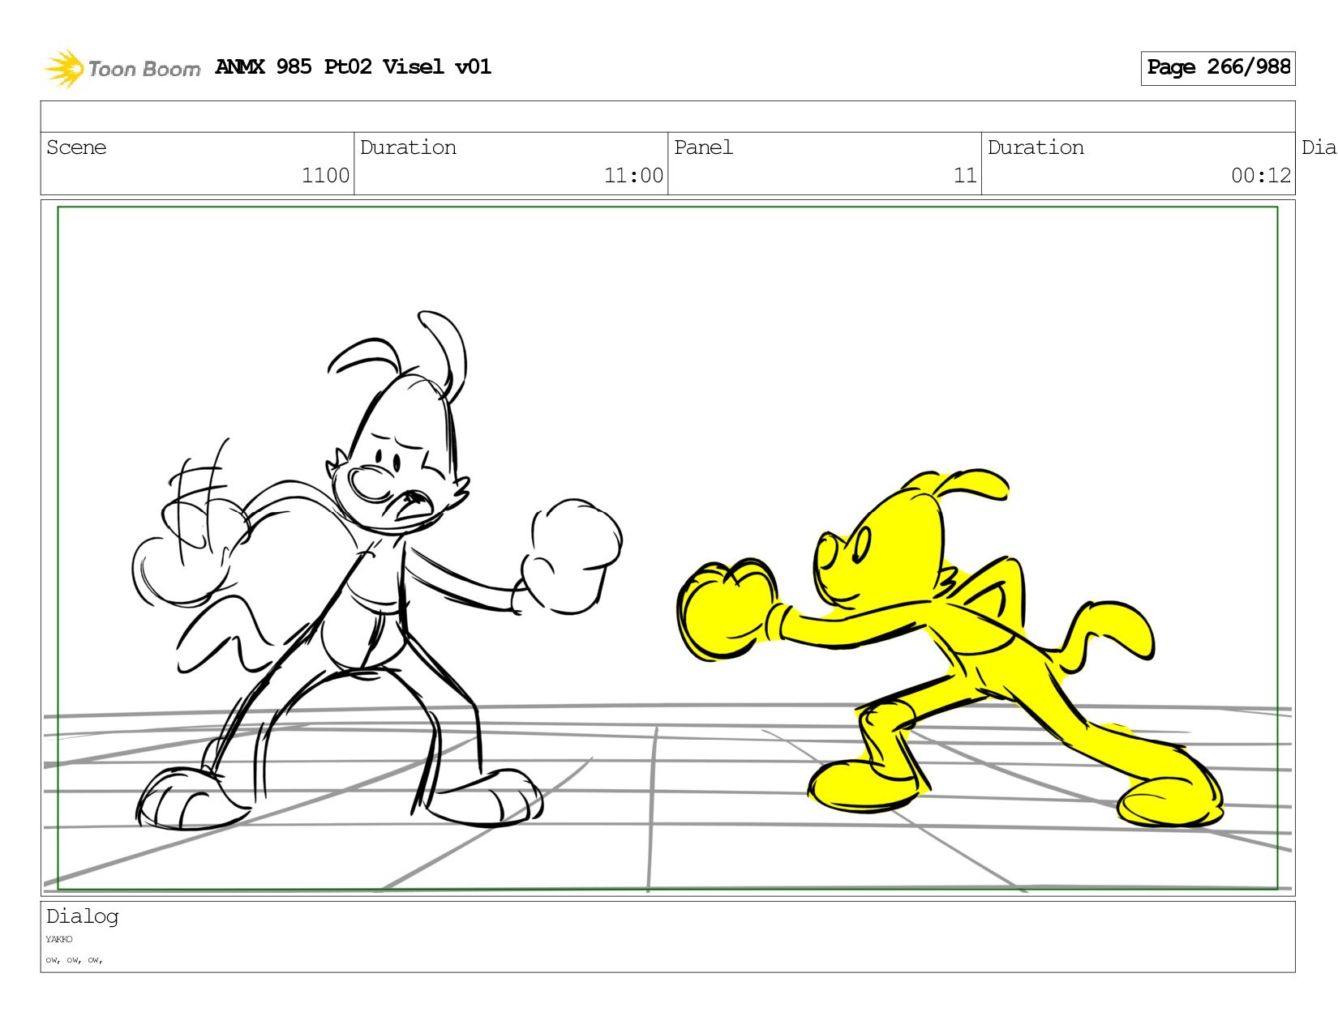This screenshot has height=1033, width=1338.
Task: Click the 'Panel' label
Action: pos(703,147)
